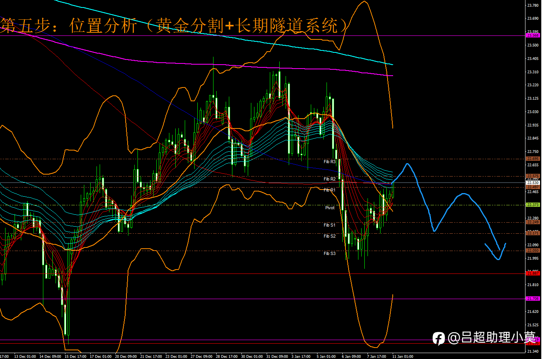Screen dimensions: 542x359
Task: Click the 22.935 price scale value
Action: (x=533, y=125)
